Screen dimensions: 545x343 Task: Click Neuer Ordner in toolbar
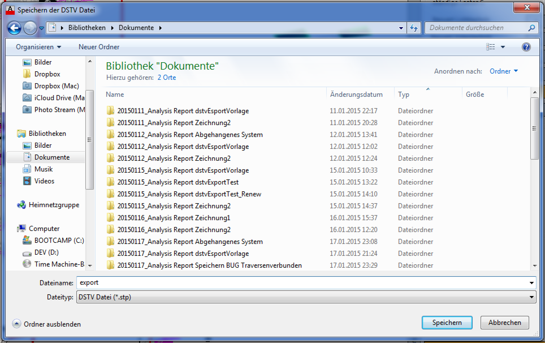pyautogui.click(x=99, y=47)
